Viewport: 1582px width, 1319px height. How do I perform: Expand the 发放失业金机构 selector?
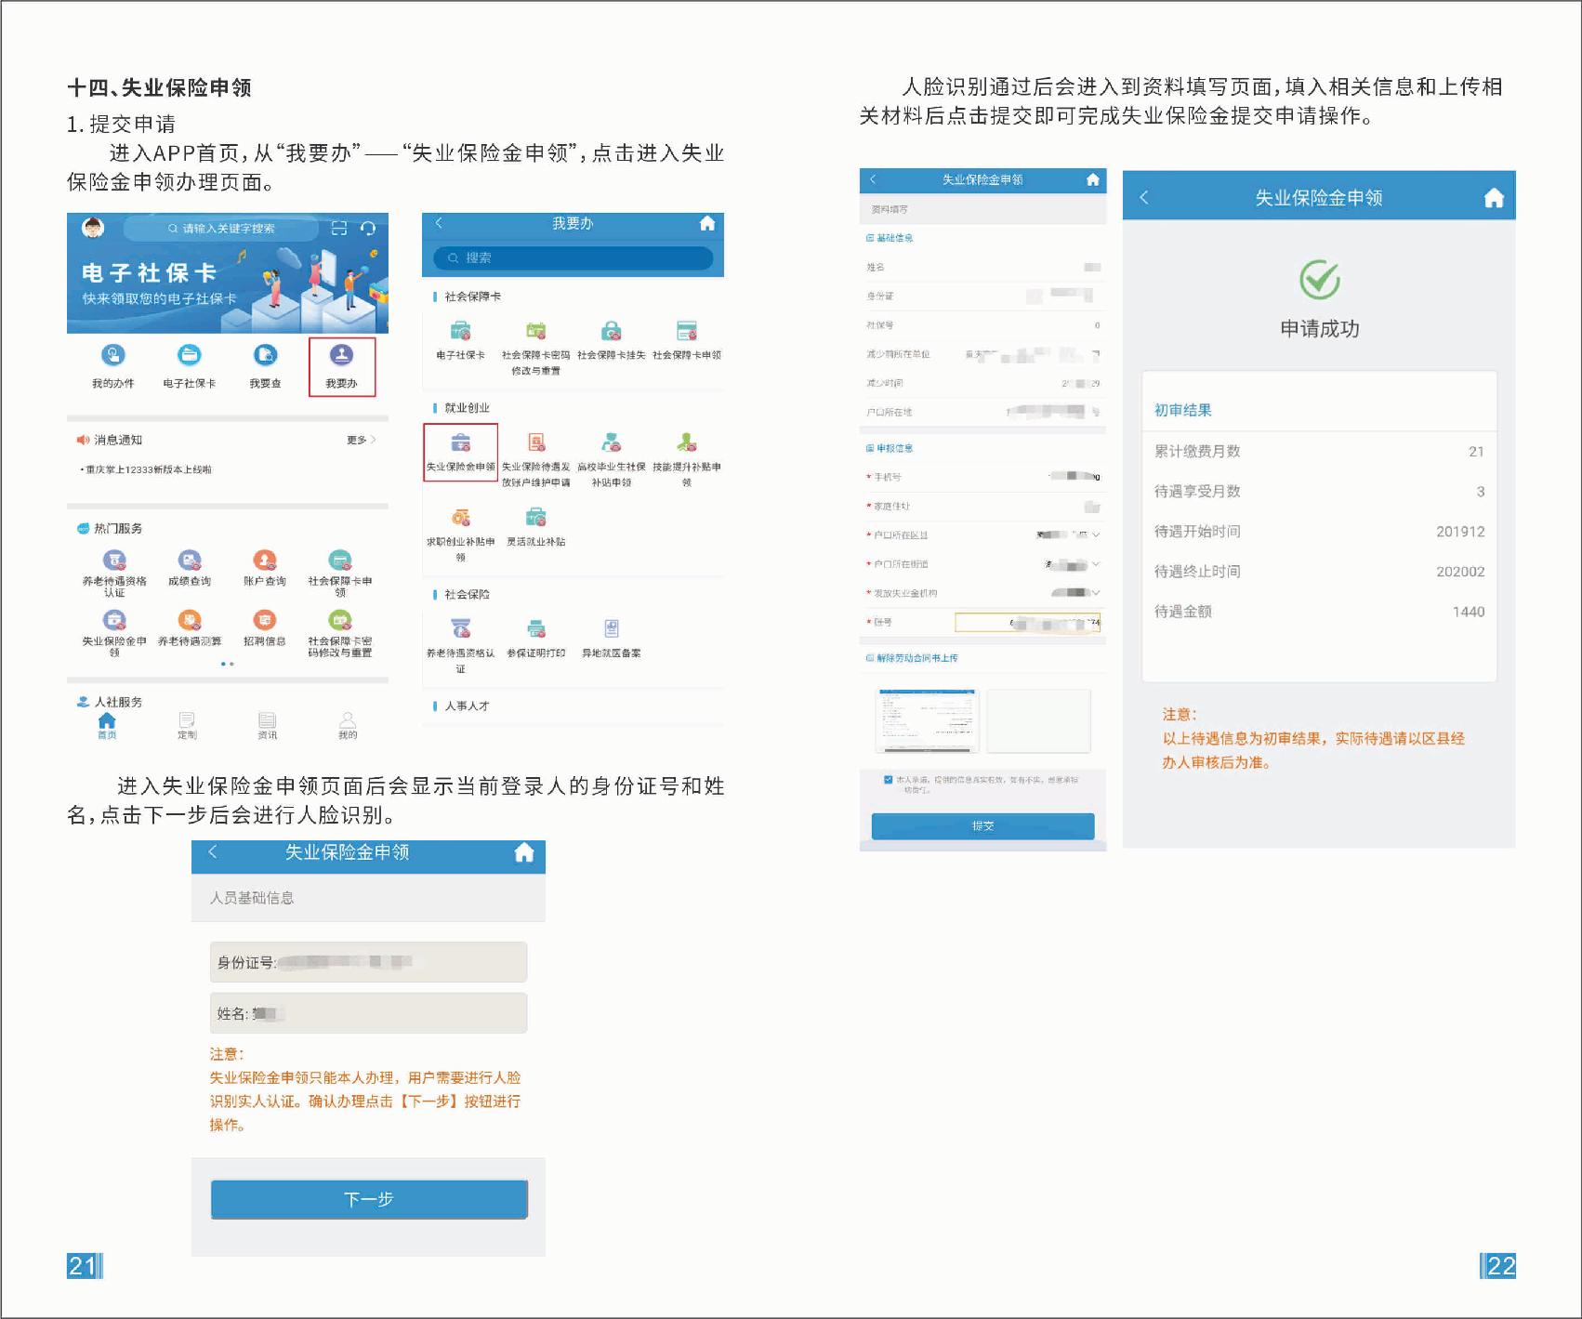click(x=1096, y=593)
